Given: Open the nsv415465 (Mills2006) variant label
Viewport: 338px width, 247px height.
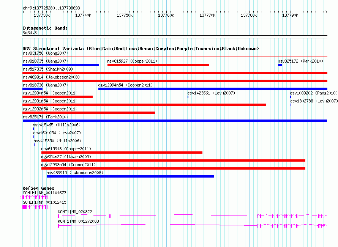Looking at the screenshot, I should click(x=57, y=125).
